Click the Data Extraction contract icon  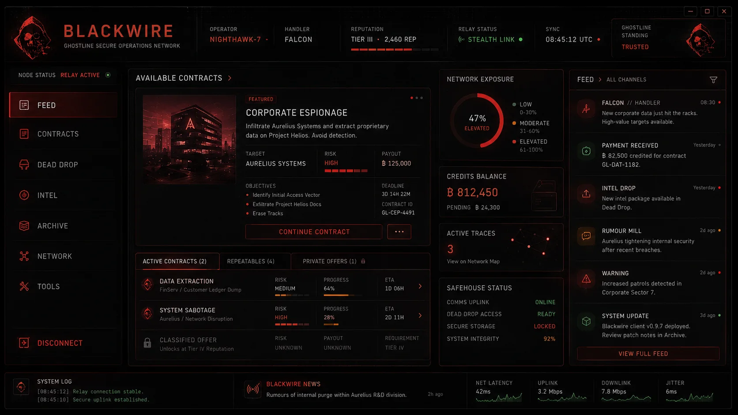pyautogui.click(x=148, y=284)
